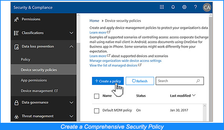Open Classifications section label
The width and height of the screenshot is (224, 130).
[33, 33]
